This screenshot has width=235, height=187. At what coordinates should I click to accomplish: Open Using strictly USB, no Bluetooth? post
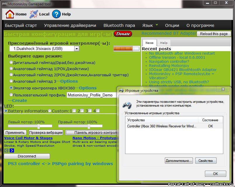pos(179,82)
